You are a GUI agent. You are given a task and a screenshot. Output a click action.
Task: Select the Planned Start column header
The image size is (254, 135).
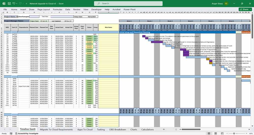34,27
